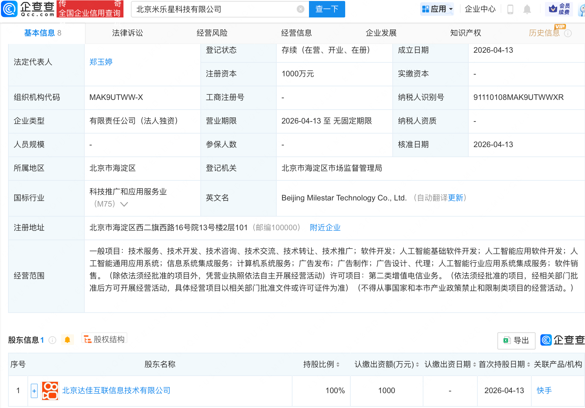This screenshot has height=408, width=585.
Task: Click the orange monitoring bell beside 股东信息
Action: point(68,340)
